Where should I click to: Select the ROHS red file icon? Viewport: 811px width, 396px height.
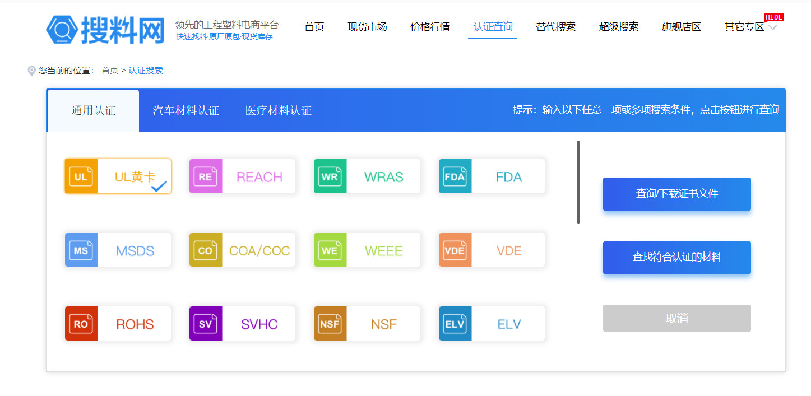81,324
